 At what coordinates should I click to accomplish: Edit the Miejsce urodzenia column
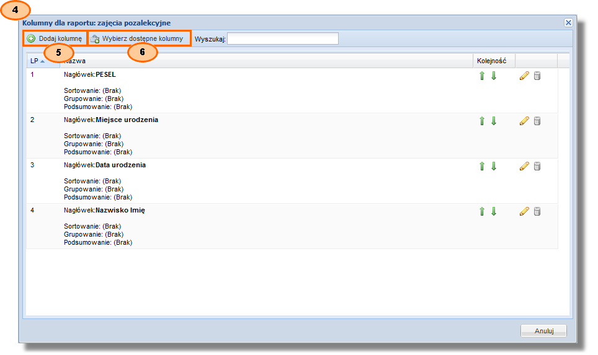(x=524, y=121)
